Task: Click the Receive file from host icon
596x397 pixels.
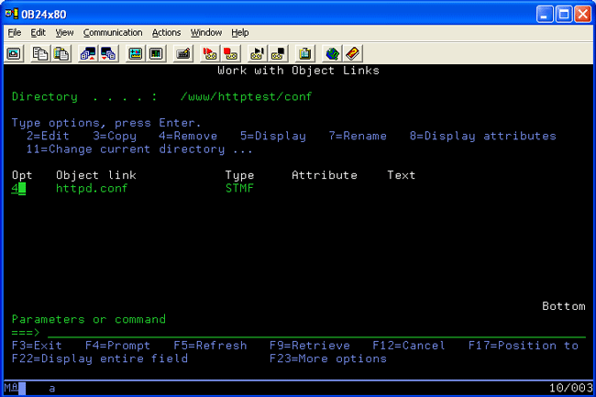Action: click(107, 53)
